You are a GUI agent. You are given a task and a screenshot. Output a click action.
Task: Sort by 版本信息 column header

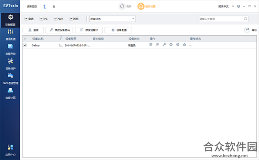[x=98, y=39]
